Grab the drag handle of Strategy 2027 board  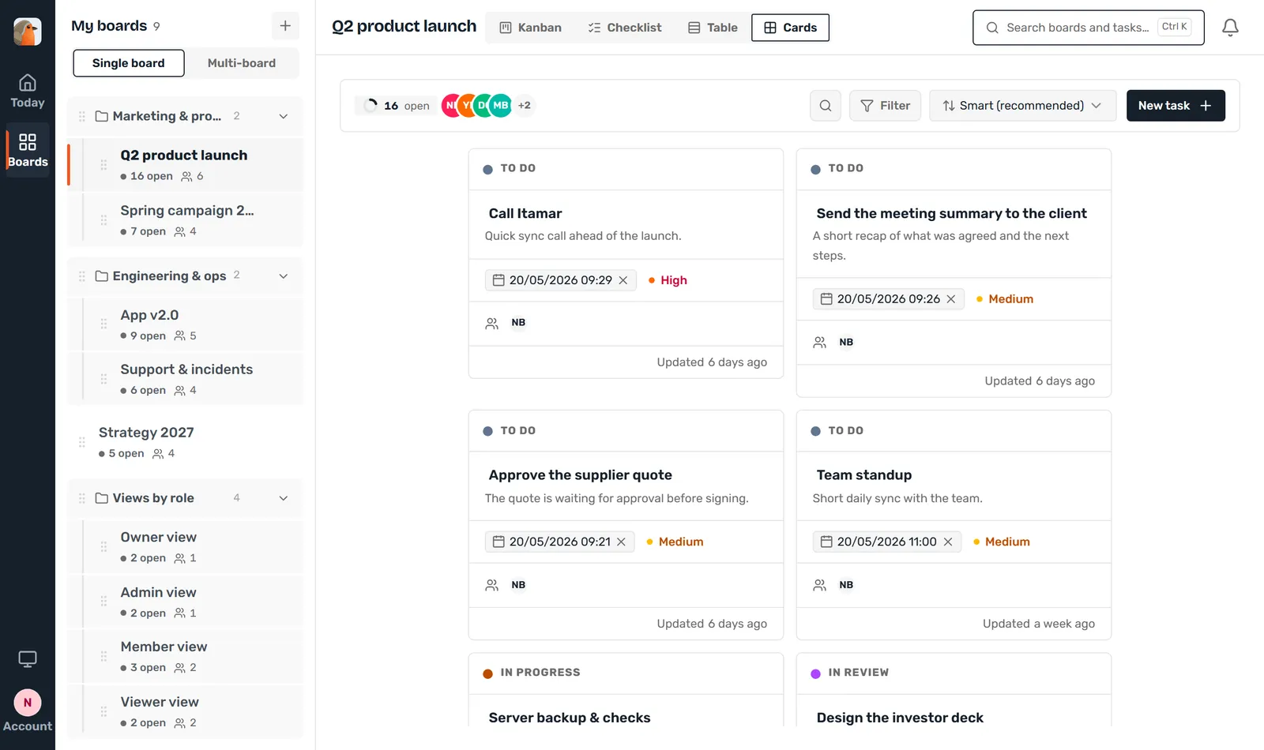click(x=82, y=442)
